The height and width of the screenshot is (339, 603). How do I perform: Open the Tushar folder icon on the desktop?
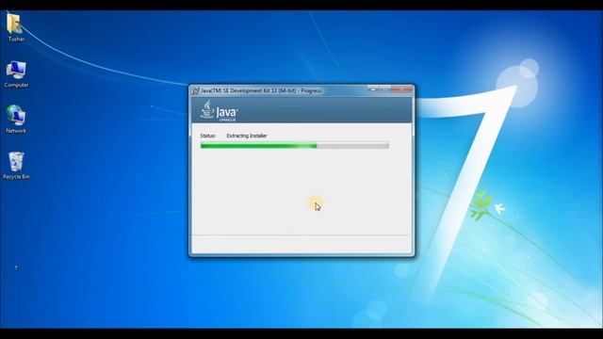15,24
